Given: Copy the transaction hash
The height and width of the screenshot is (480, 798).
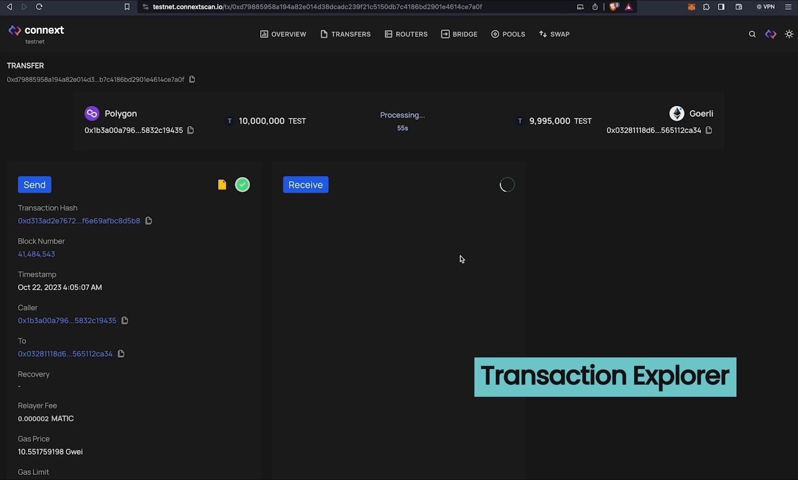Looking at the screenshot, I should pyautogui.click(x=149, y=221).
